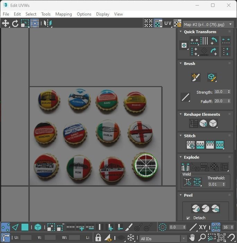Viewport: 237px width, 243px height.
Task: Click Space Vertically icon
Action: pos(226,52)
